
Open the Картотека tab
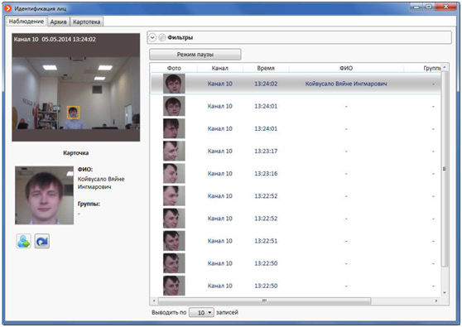click(x=87, y=22)
